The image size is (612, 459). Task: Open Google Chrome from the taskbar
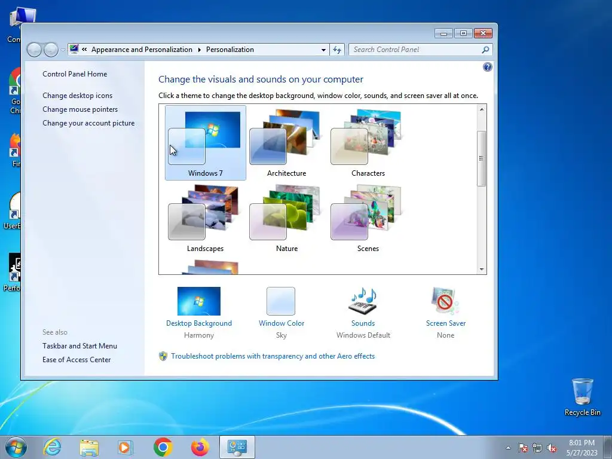coord(163,447)
